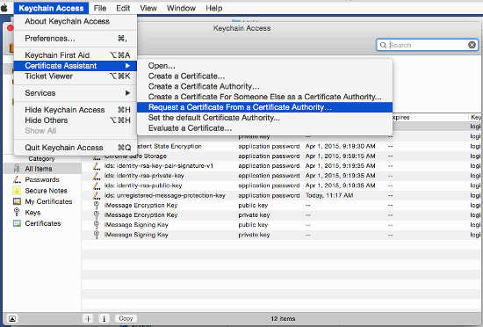Click the All Items icon

pos(17,169)
